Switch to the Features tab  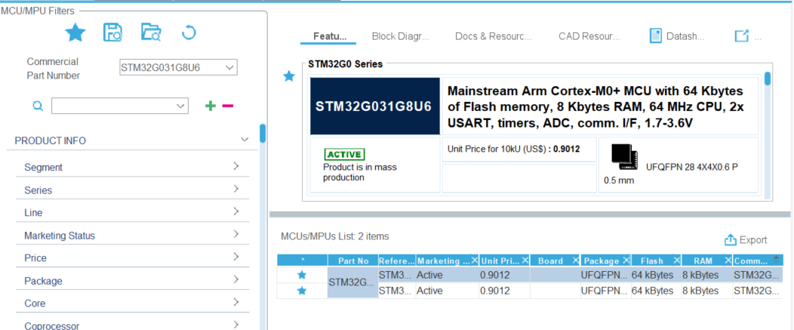(329, 36)
